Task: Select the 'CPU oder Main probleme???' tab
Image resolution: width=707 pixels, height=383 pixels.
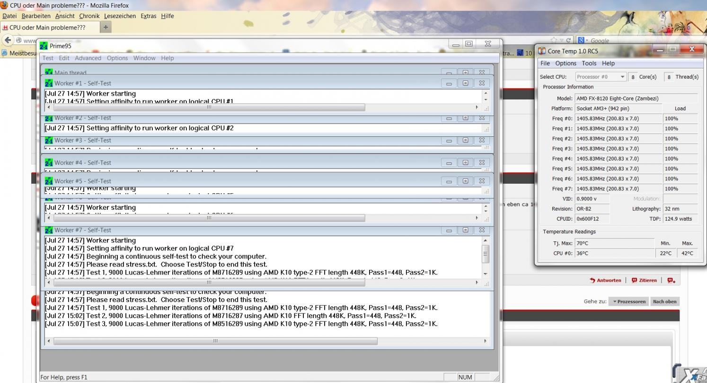Action: pos(49,27)
